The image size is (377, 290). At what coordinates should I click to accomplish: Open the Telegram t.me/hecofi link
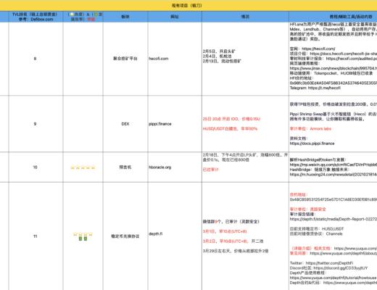(315, 88)
